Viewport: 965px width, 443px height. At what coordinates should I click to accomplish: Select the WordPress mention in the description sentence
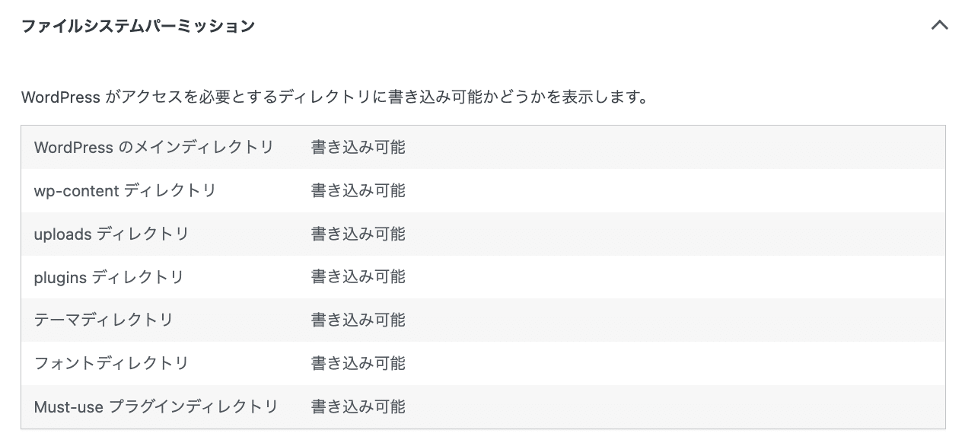(53, 97)
